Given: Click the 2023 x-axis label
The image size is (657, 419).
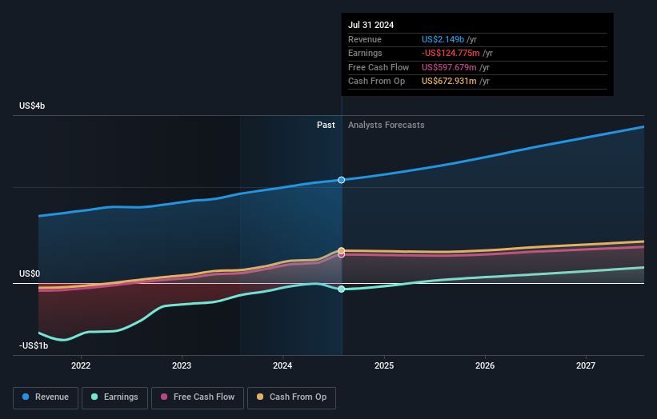Looking at the screenshot, I should (182, 365).
